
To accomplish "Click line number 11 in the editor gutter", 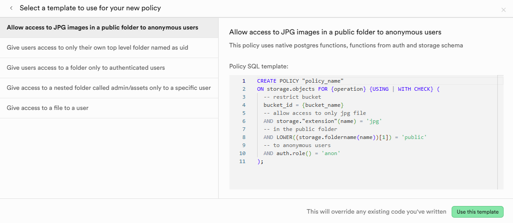I will [242, 161].
